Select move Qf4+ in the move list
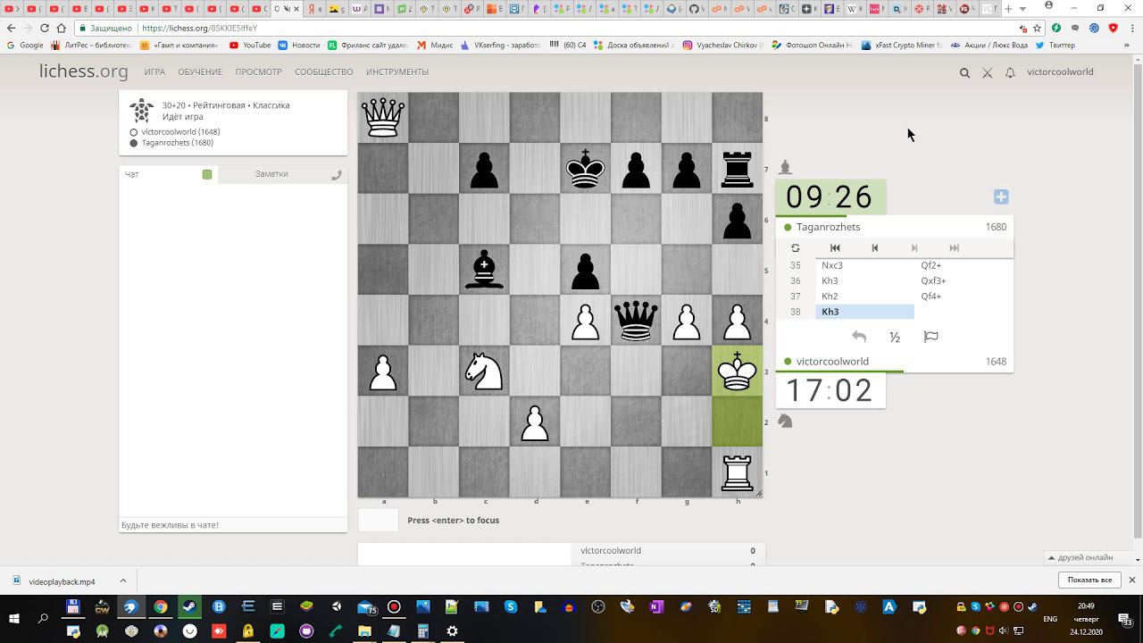1143x643 pixels. [x=964, y=296]
